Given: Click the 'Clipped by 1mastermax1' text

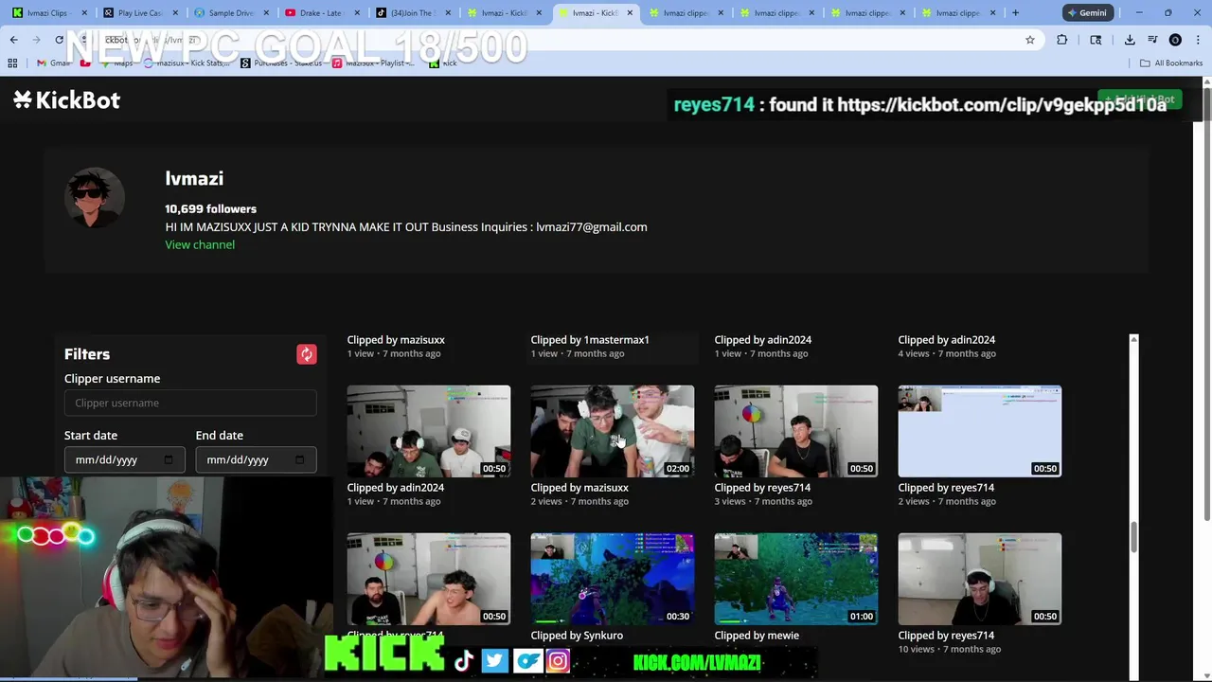Looking at the screenshot, I should [590, 339].
